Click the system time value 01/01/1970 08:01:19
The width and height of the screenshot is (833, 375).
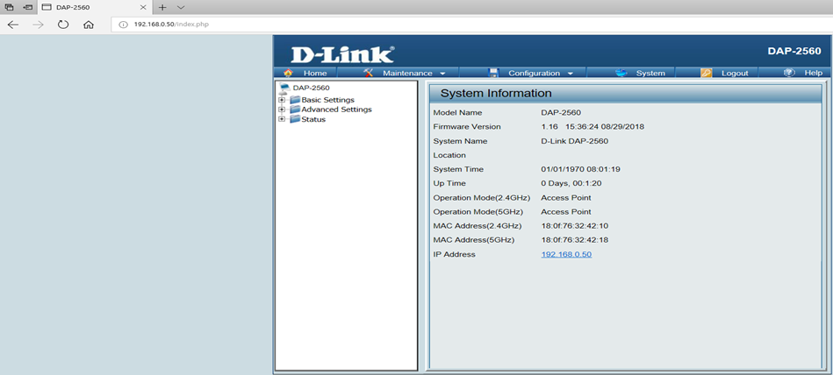(580, 169)
